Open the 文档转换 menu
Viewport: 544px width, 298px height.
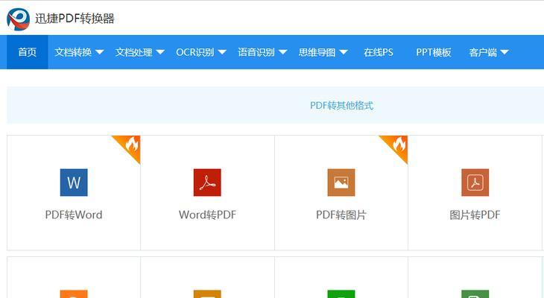73,52
